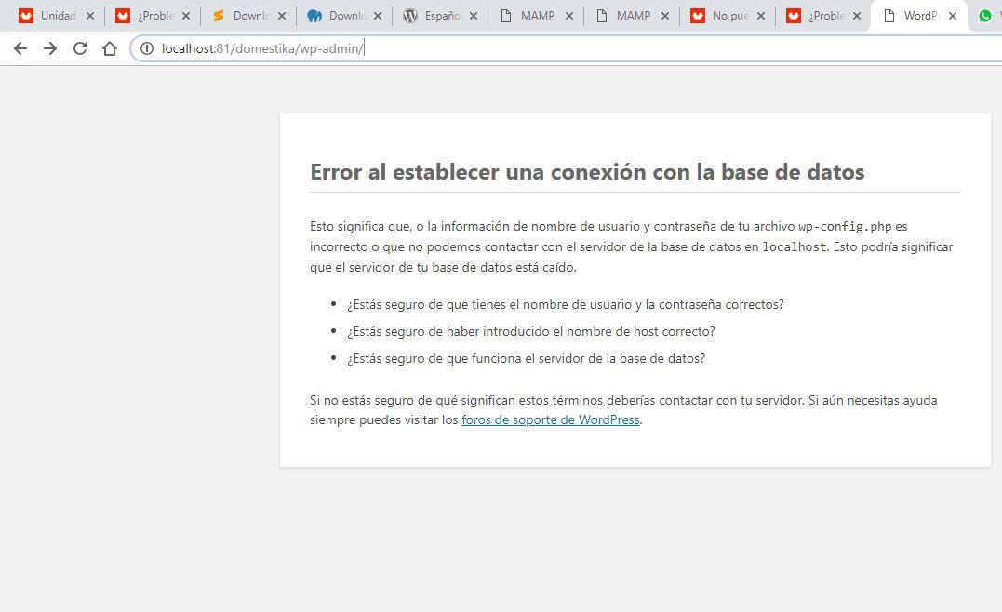Close the No pue tab
This screenshot has width=1002, height=612.
coord(761,16)
